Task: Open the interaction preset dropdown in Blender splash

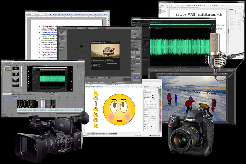Action: coord(116,58)
